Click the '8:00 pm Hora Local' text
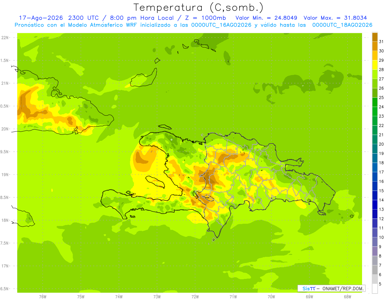The image size is (390, 301). pyautogui.click(x=143, y=18)
